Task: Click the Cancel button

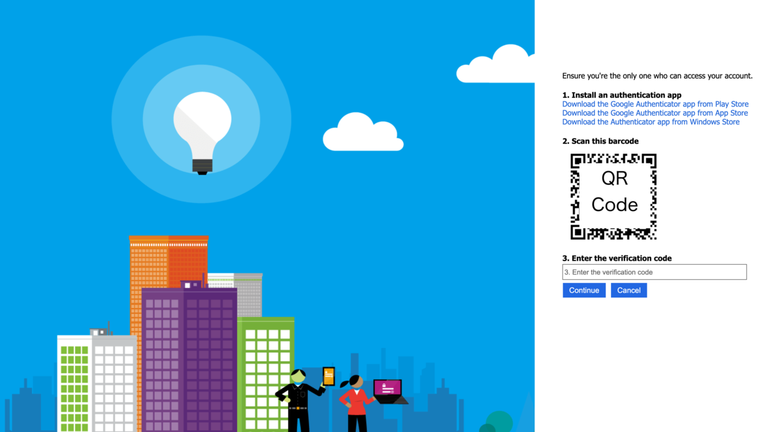Action: [629, 290]
